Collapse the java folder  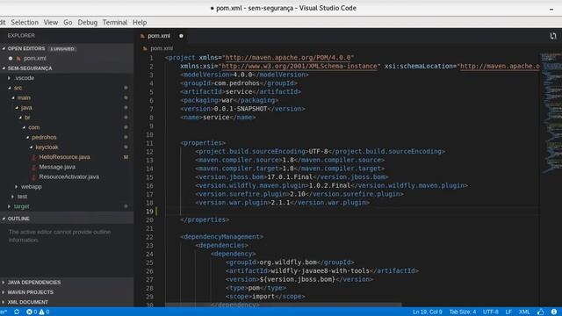pos(17,107)
